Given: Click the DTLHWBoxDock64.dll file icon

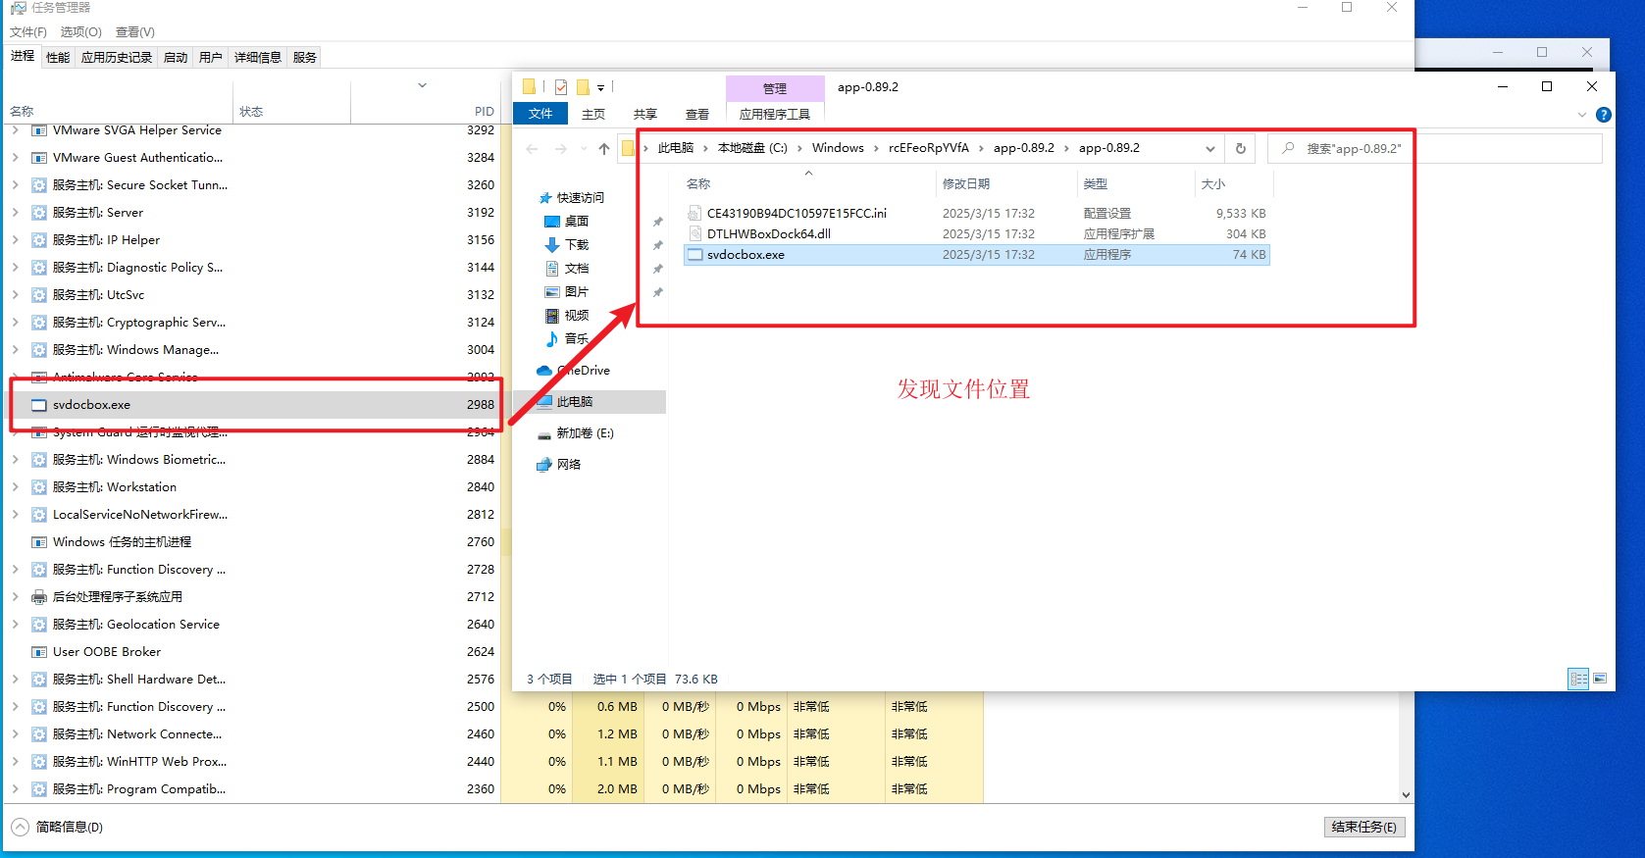Looking at the screenshot, I should pyautogui.click(x=694, y=234).
